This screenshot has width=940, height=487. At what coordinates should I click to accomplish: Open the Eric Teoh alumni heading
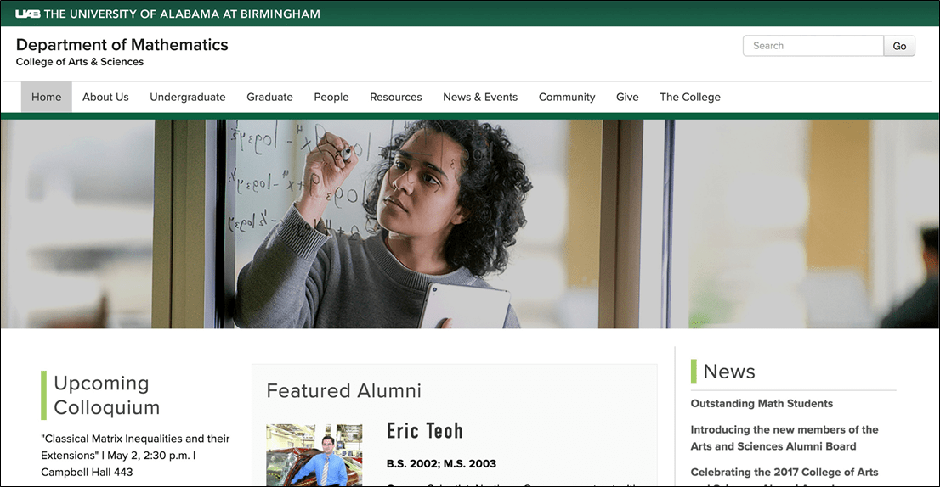[425, 431]
